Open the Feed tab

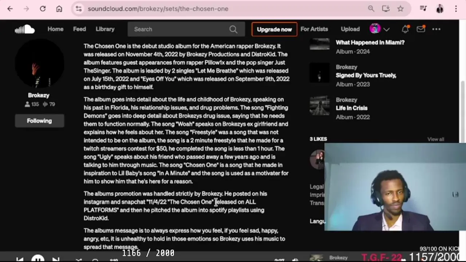(x=79, y=29)
